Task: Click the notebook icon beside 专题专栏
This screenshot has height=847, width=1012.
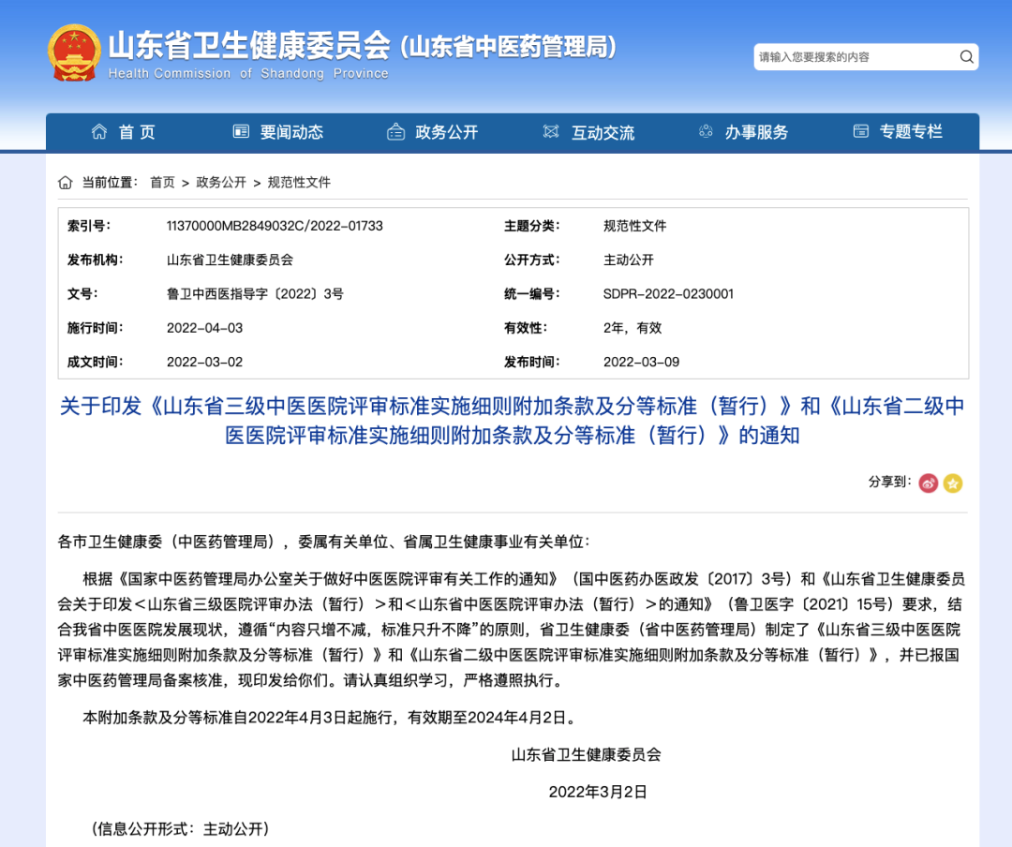Action: click(860, 131)
